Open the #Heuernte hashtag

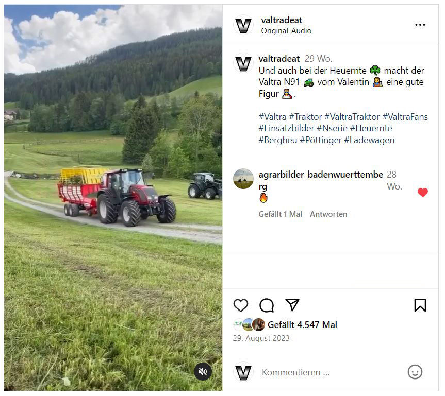pos(371,128)
